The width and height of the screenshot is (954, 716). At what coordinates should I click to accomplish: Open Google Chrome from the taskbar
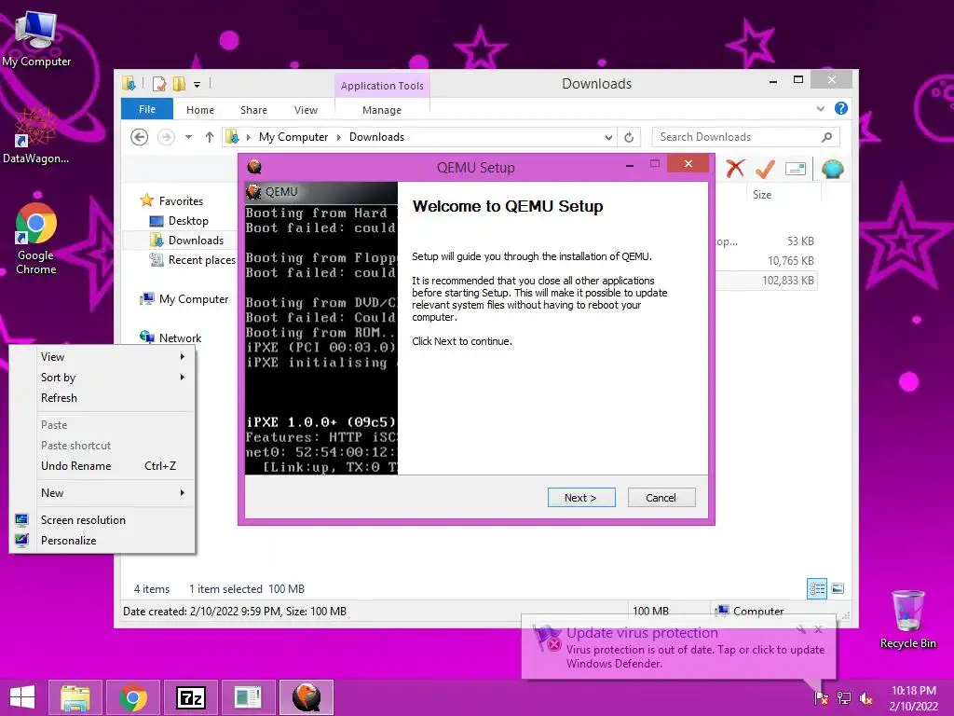(x=133, y=697)
